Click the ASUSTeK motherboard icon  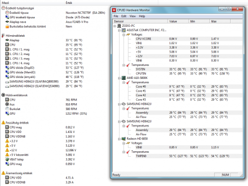[124, 30]
